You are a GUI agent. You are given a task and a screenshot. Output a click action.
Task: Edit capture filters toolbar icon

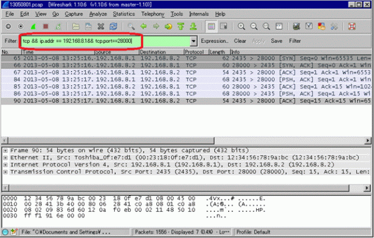coord(297,26)
